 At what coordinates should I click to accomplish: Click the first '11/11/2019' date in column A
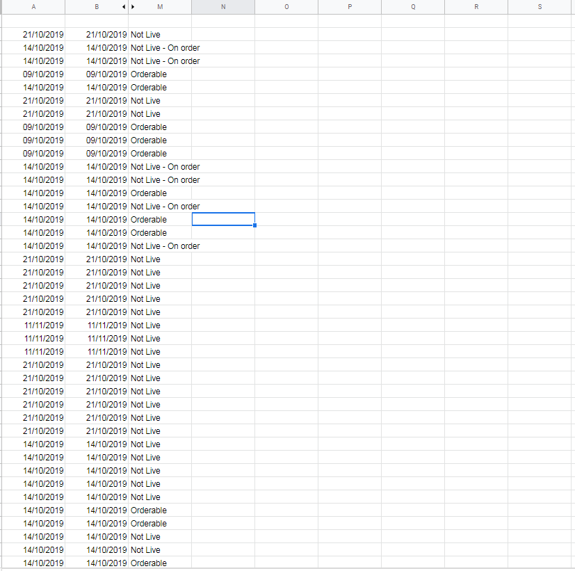[x=43, y=325]
